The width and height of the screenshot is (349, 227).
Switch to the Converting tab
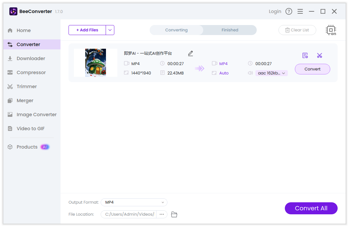176,30
